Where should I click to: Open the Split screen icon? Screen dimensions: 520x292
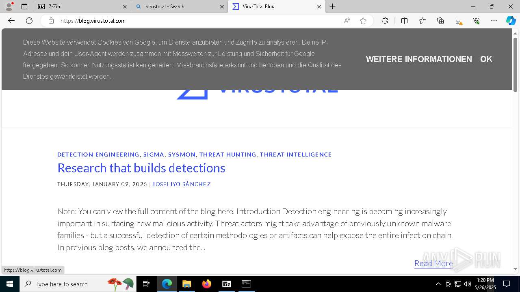404,21
